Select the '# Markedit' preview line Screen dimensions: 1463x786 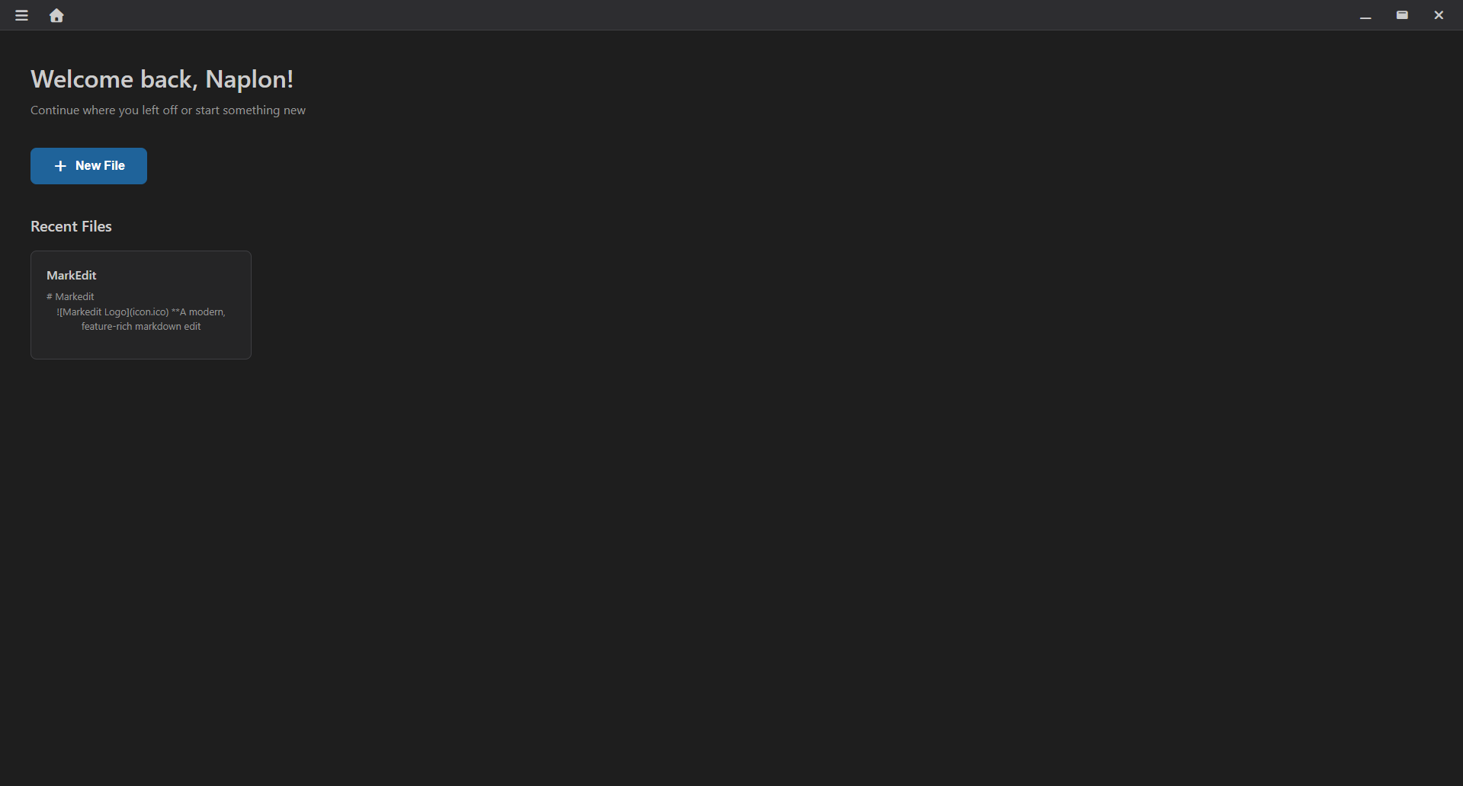point(70,296)
